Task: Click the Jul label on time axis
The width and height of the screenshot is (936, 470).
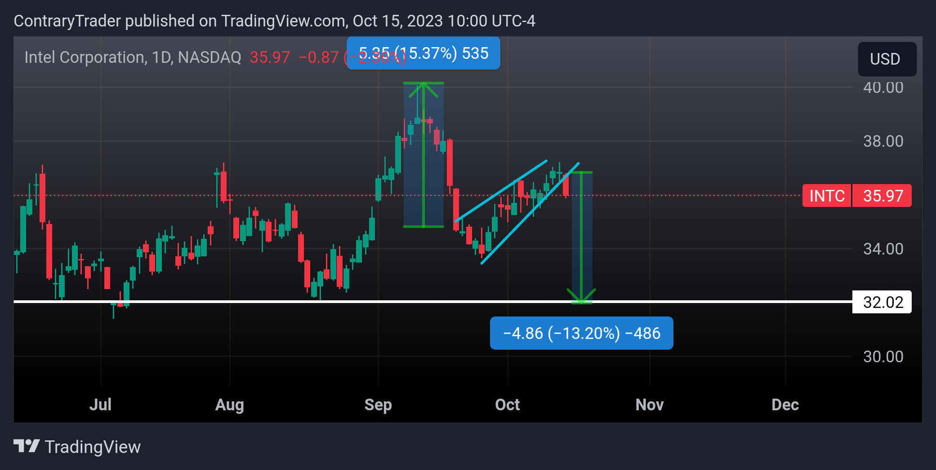Action: 100,404
